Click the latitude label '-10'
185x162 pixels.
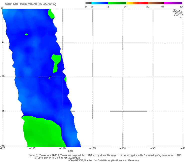pos(2,76)
